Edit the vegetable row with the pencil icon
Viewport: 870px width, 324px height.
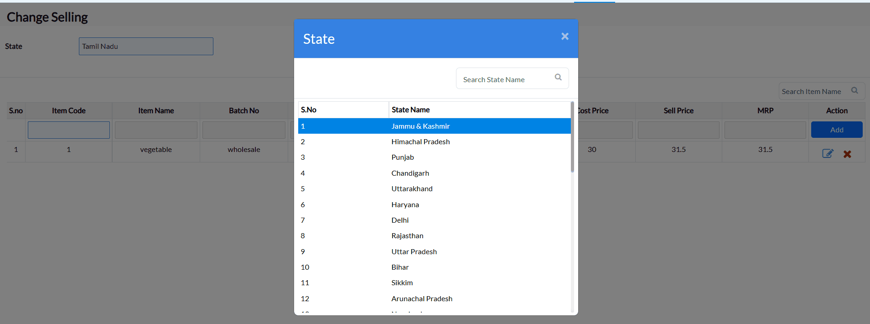click(828, 154)
